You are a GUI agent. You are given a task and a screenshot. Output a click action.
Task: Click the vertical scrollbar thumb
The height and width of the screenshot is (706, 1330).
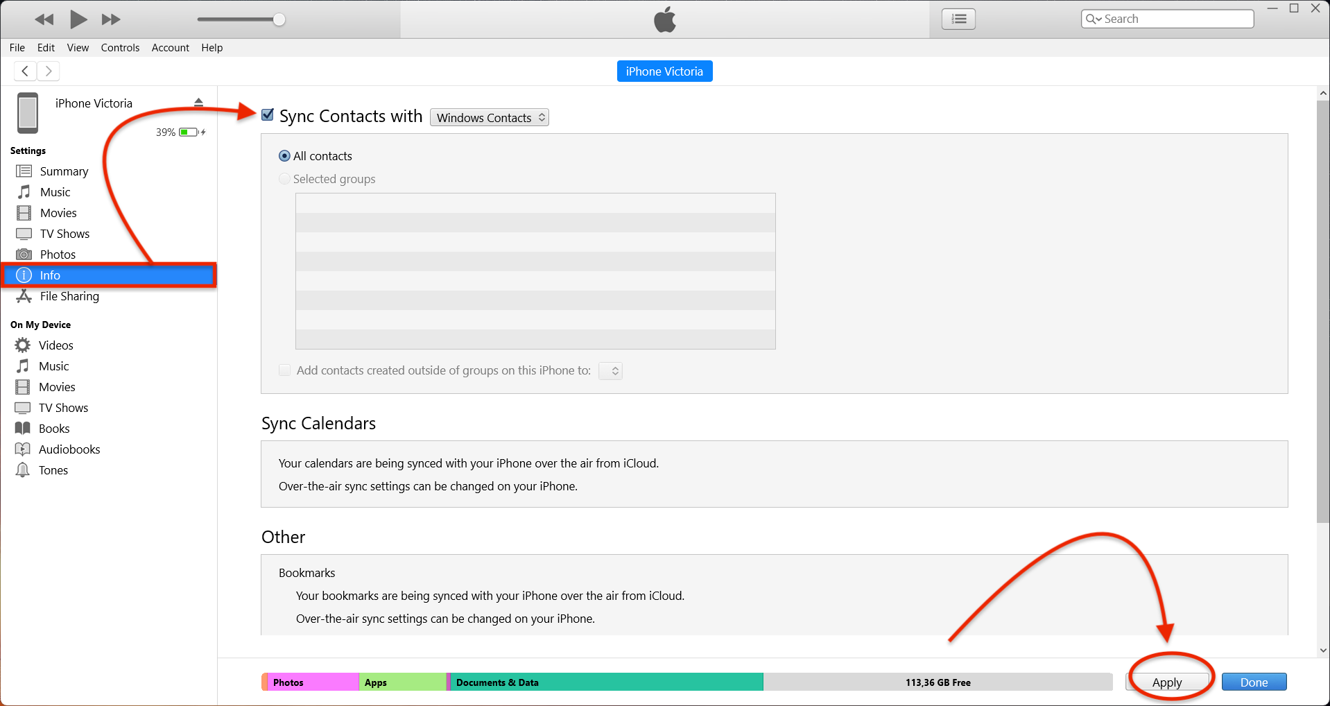click(x=1323, y=312)
